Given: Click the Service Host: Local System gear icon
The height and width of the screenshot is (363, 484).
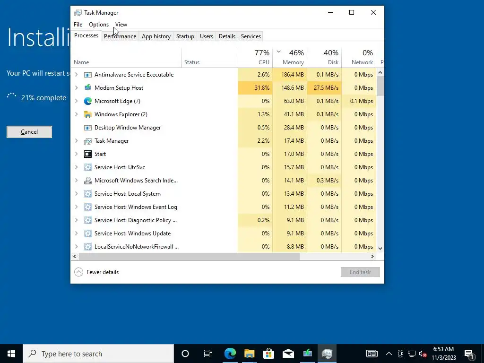Looking at the screenshot, I should coord(87,194).
